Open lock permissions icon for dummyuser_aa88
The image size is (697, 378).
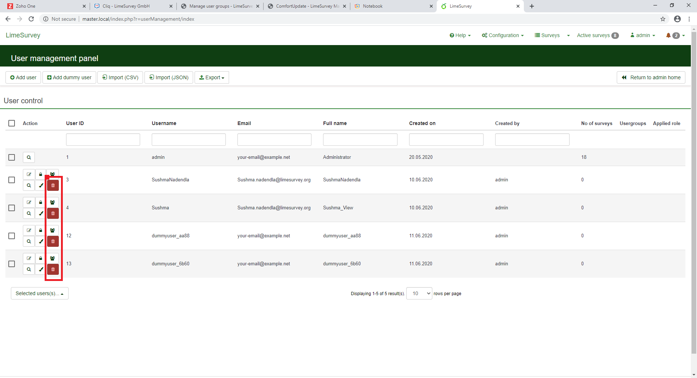pos(41,230)
